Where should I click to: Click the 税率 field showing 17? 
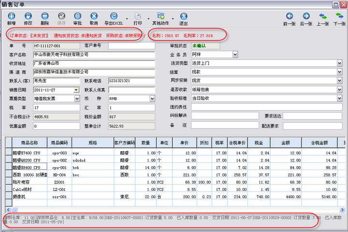pos(57,108)
